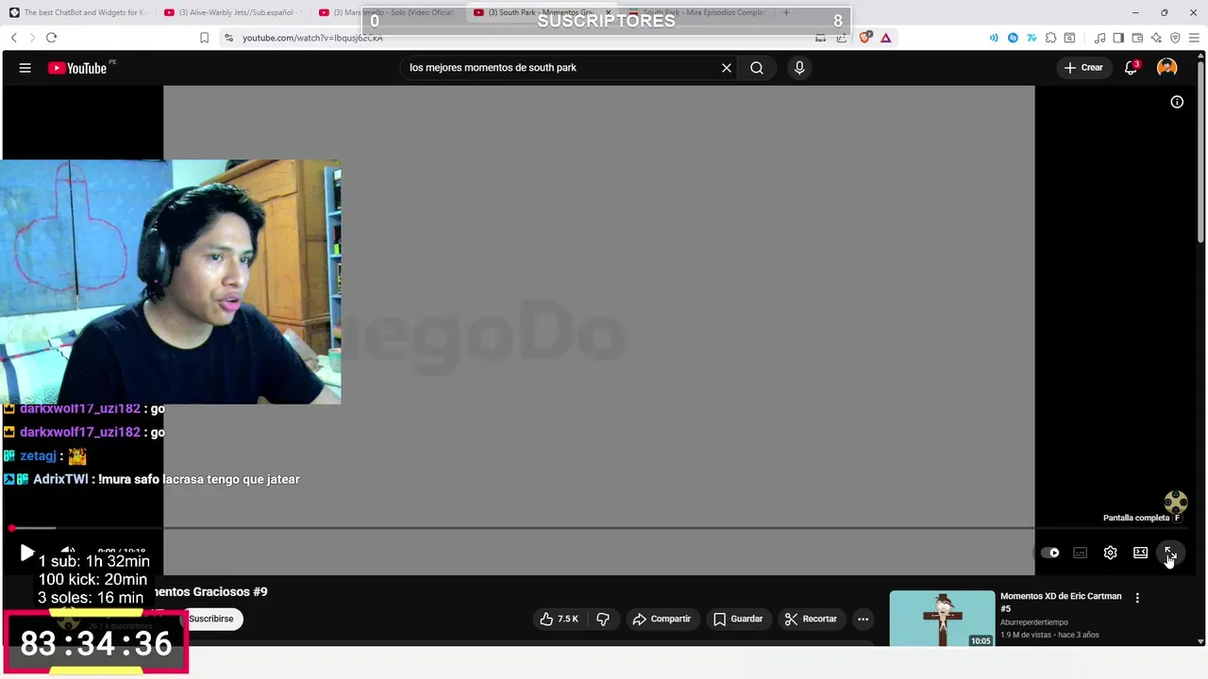Open YouTube notifications bell

pyautogui.click(x=1131, y=68)
